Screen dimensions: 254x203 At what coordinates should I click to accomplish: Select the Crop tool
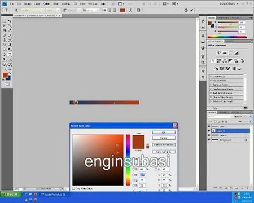(5, 30)
